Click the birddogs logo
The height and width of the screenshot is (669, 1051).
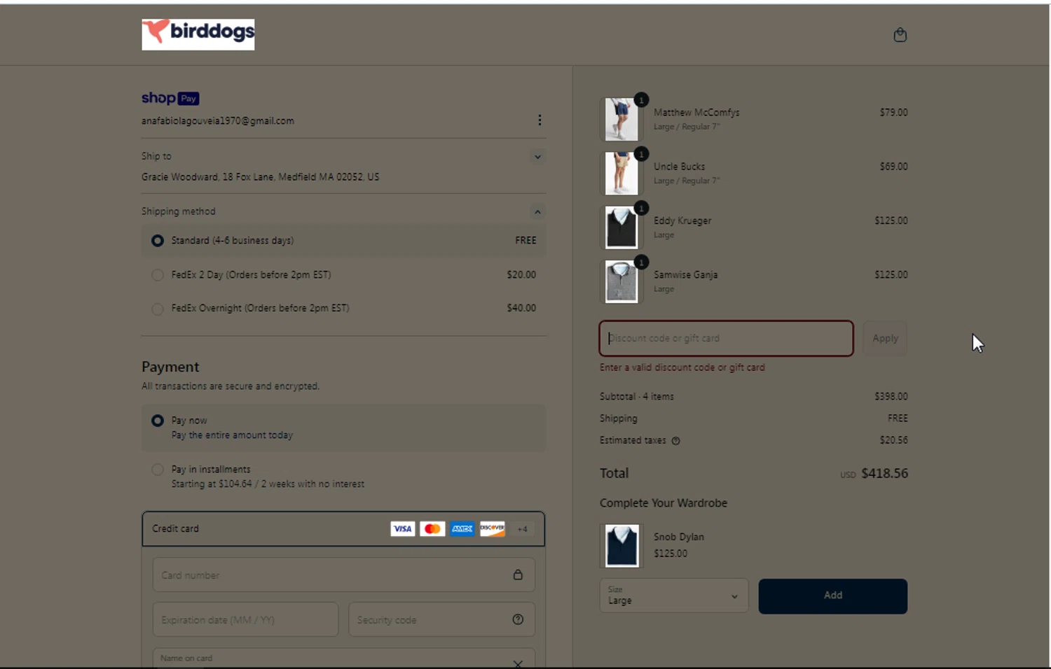pyautogui.click(x=198, y=34)
